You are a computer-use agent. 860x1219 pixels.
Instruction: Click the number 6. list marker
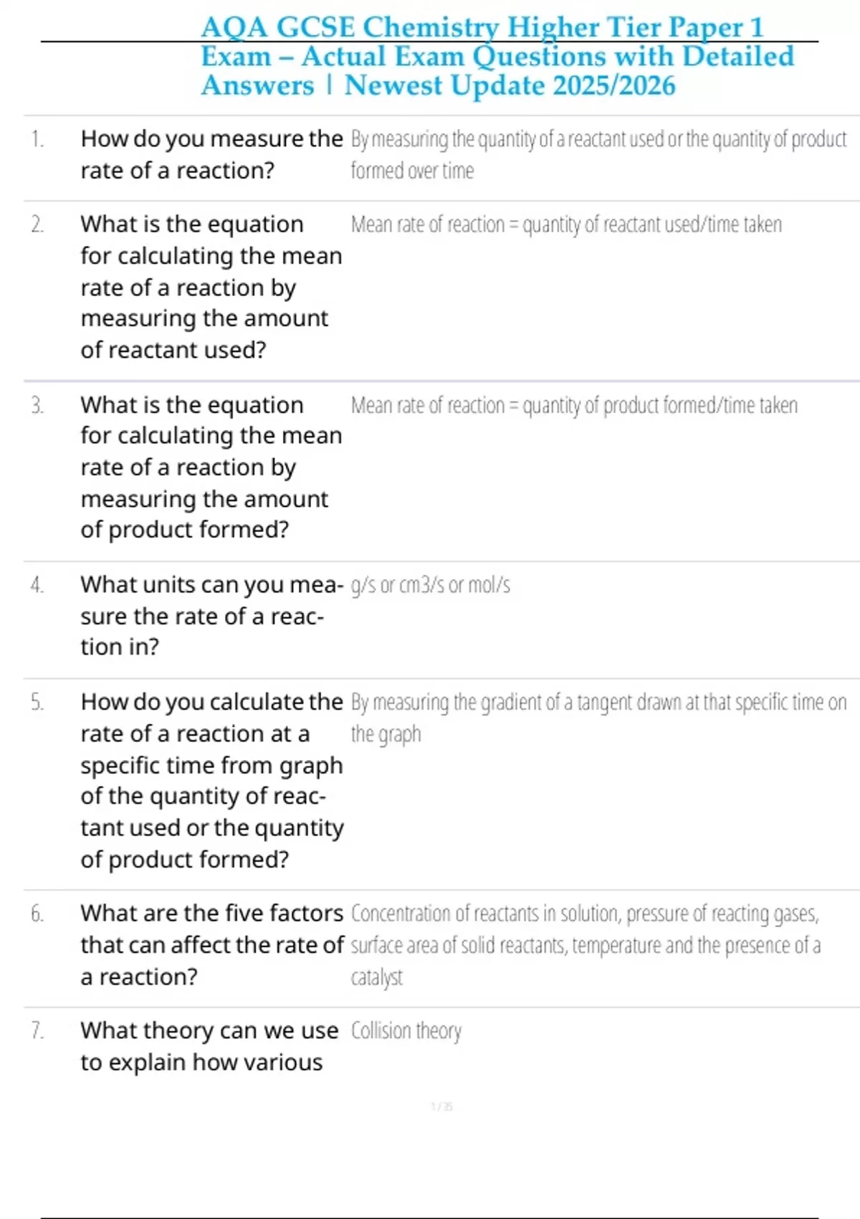coord(37,914)
